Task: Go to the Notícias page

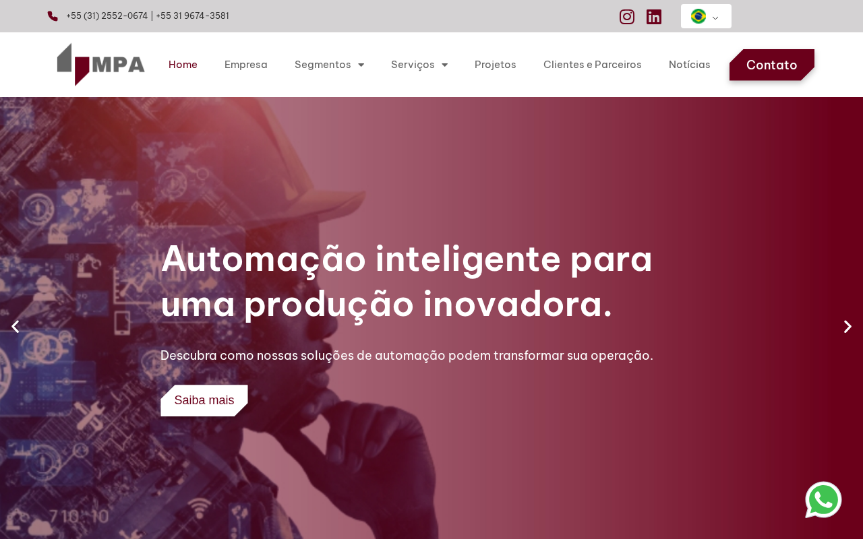Action: [x=690, y=65]
